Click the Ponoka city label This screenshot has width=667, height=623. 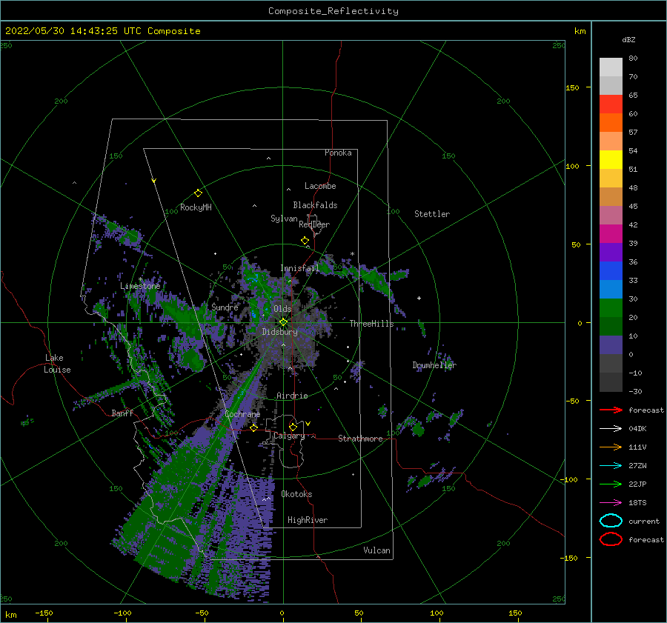click(338, 153)
